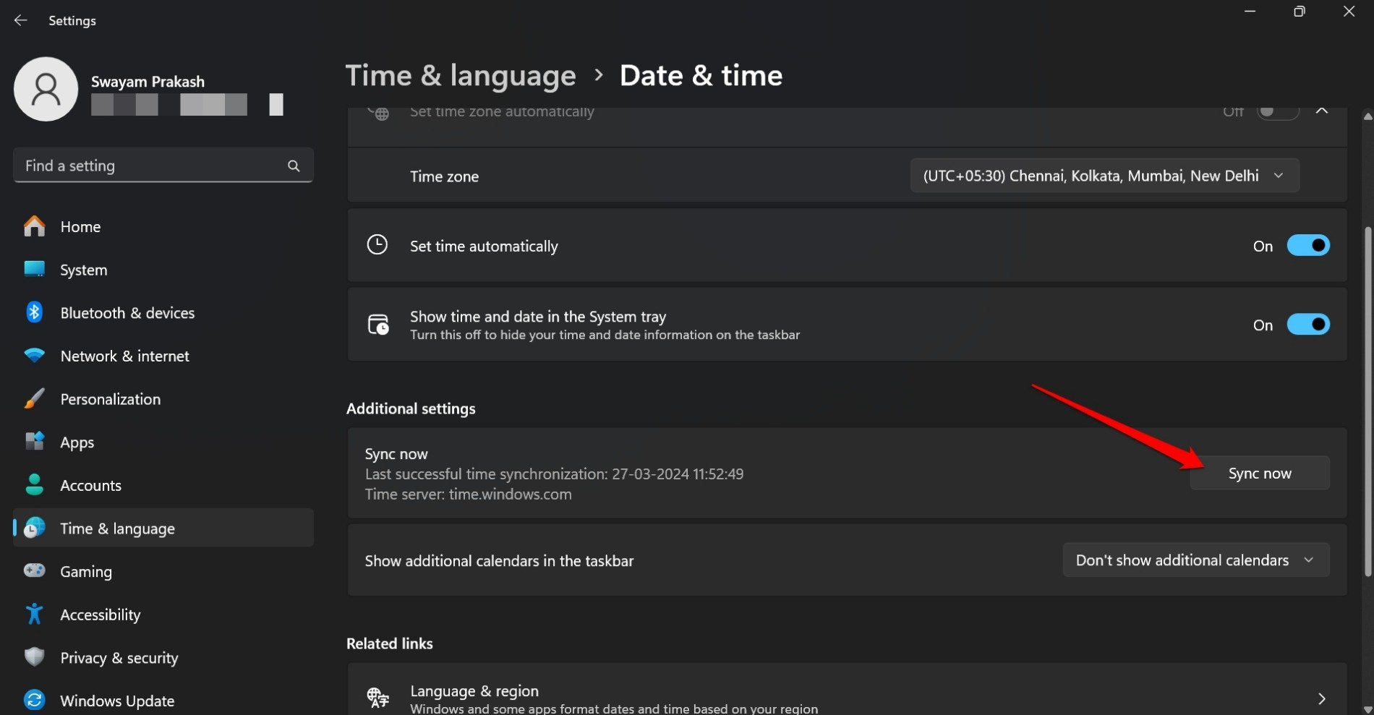Enable Set time zone automatically toggle

(x=1277, y=112)
